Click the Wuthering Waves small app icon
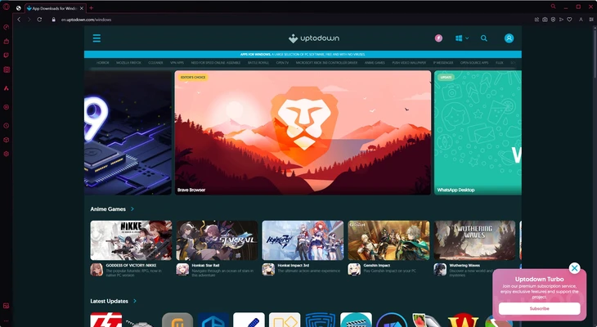This screenshot has width=597, height=327. (x=440, y=270)
